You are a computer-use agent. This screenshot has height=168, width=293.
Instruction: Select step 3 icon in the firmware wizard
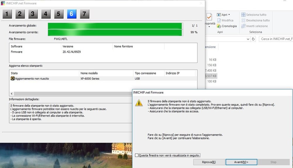click(x=33, y=14)
